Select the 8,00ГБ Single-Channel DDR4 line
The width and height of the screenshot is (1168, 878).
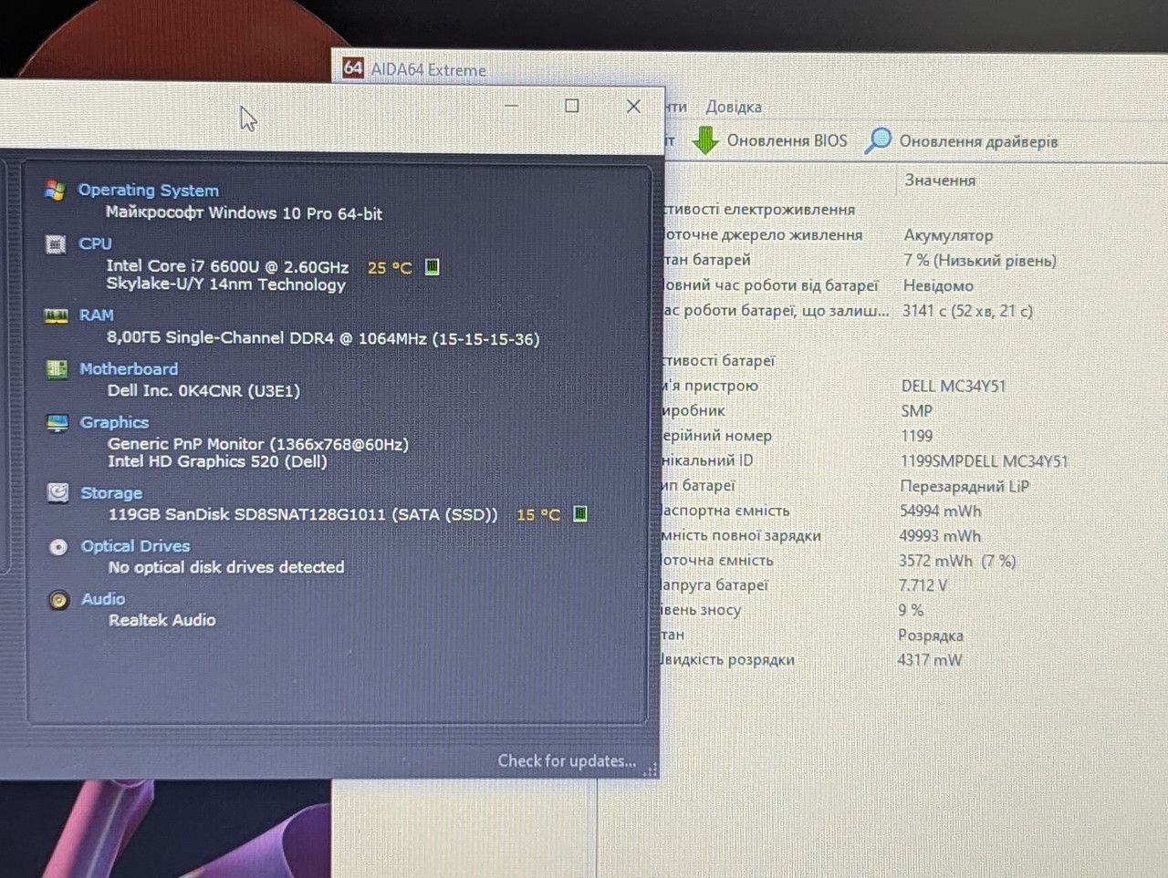point(323,338)
